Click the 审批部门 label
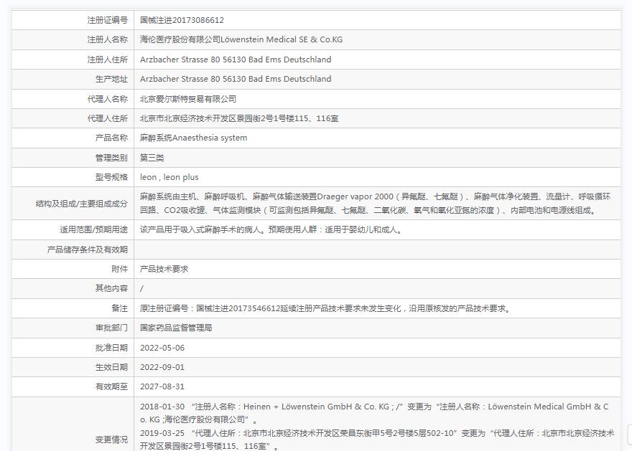 coord(111,328)
